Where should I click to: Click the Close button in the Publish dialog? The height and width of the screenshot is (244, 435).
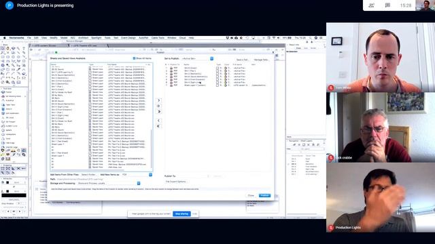251,195
